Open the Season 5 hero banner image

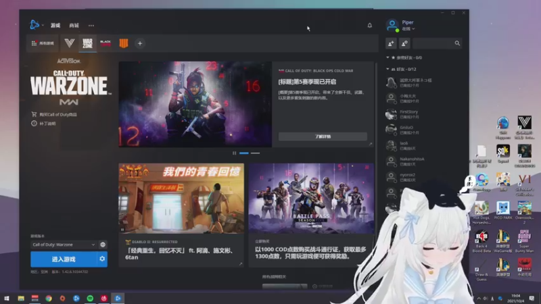[195, 105]
